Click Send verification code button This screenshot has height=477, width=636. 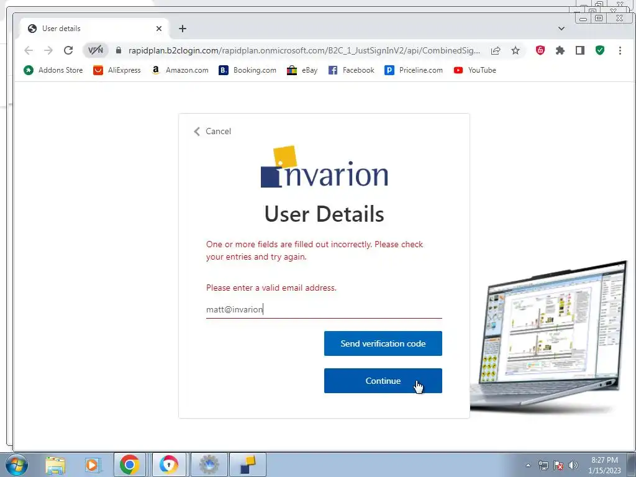pyautogui.click(x=383, y=343)
